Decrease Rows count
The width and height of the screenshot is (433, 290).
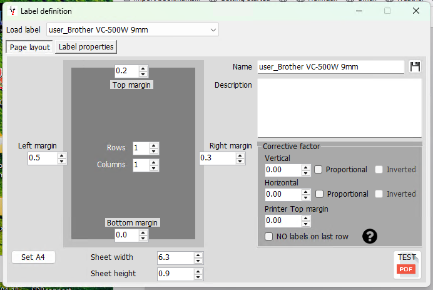[x=154, y=151]
